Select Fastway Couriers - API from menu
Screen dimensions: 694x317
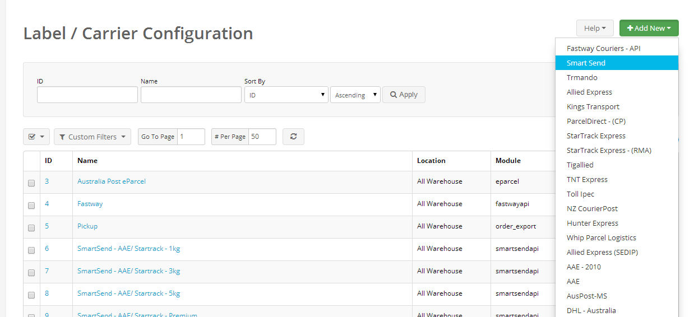617,49
